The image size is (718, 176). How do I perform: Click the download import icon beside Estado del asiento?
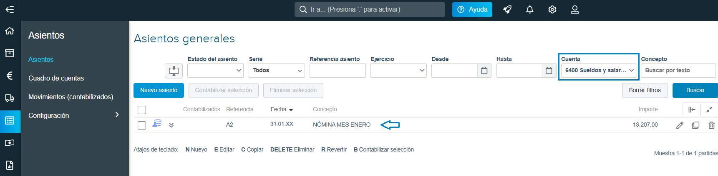(174, 71)
